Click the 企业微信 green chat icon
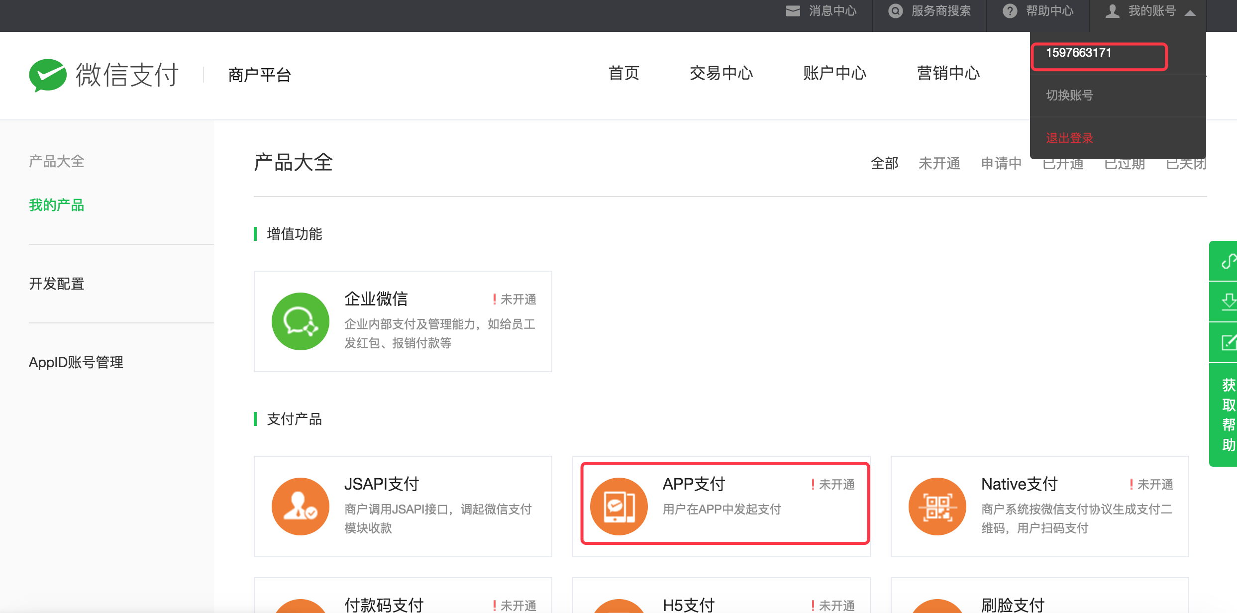Screen dimensions: 1237x613 [300, 321]
